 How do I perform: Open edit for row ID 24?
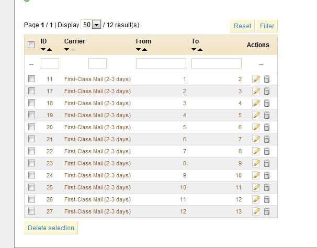coord(256,175)
